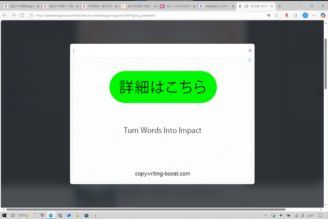Show hidden system tray icons
The height and width of the screenshot is (219, 328).
[265, 215]
